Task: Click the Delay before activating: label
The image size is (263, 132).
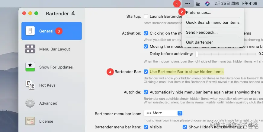Action: (x=171, y=54)
